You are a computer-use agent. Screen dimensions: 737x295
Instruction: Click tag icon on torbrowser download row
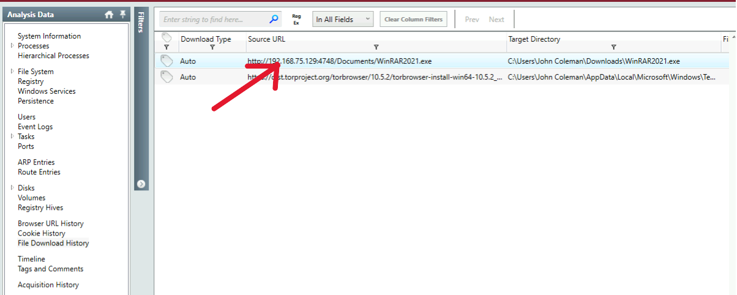[166, 77]
